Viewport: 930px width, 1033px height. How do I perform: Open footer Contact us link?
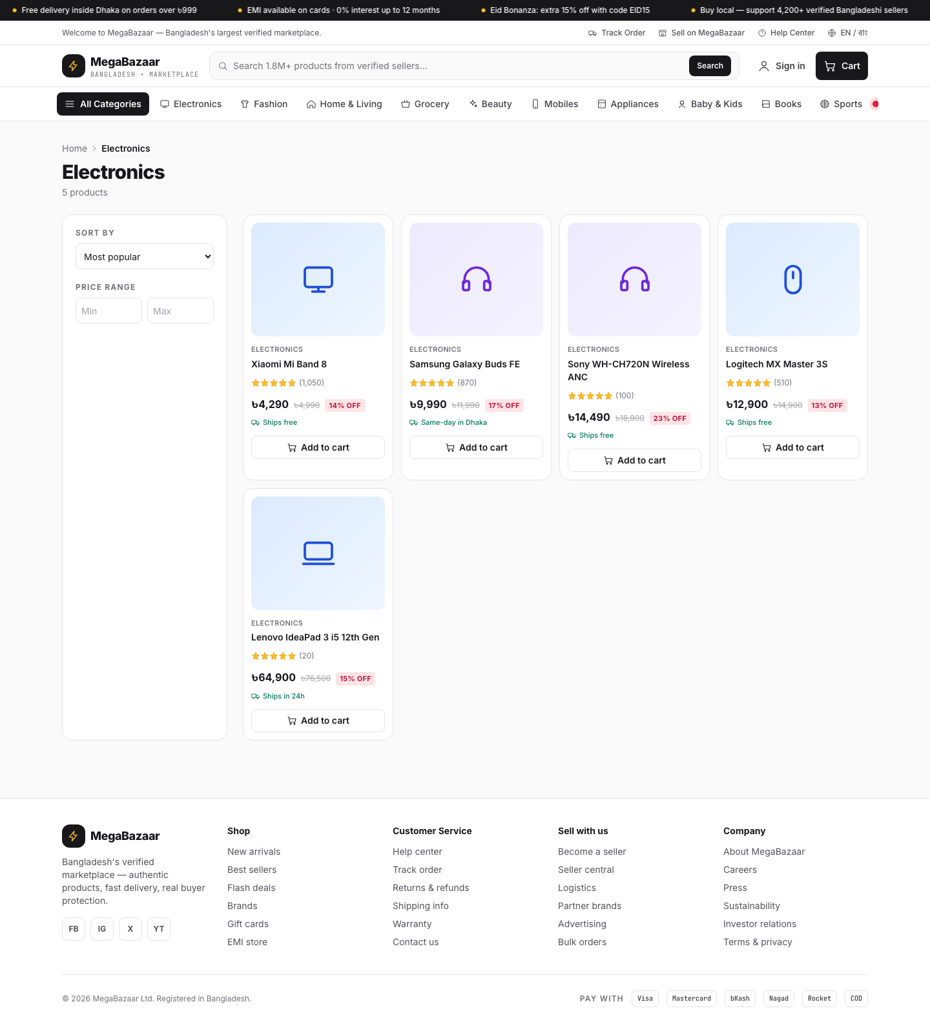(415, 942)
